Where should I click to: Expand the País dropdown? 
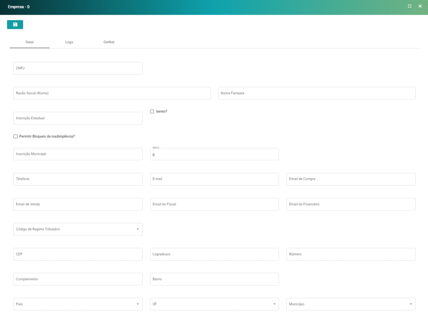point(78,304)
